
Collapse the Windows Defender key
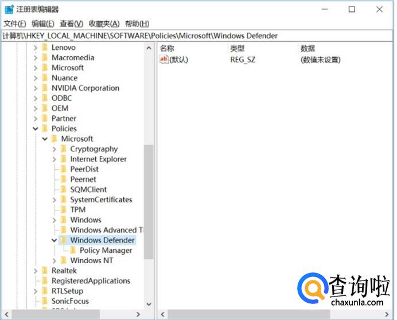54,240
